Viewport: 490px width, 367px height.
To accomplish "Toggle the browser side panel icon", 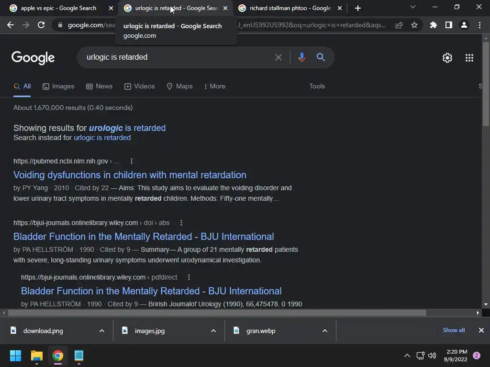I will (449, 25).
